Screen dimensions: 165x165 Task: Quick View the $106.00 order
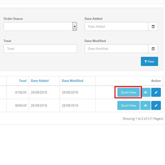128,92
